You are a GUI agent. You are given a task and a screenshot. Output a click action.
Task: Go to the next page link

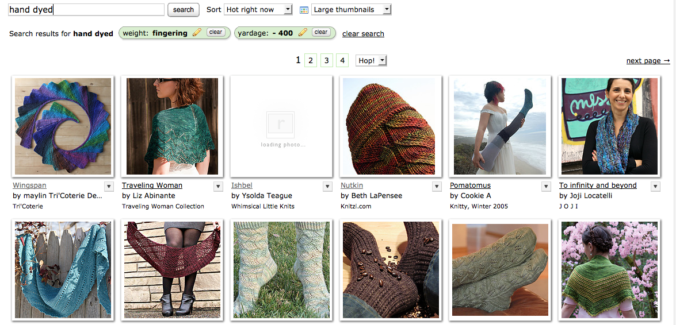click(648, 61)
